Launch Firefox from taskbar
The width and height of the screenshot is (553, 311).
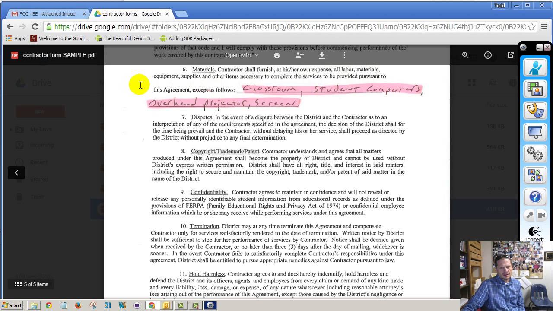pyautogui.click(x=78, y=305)
